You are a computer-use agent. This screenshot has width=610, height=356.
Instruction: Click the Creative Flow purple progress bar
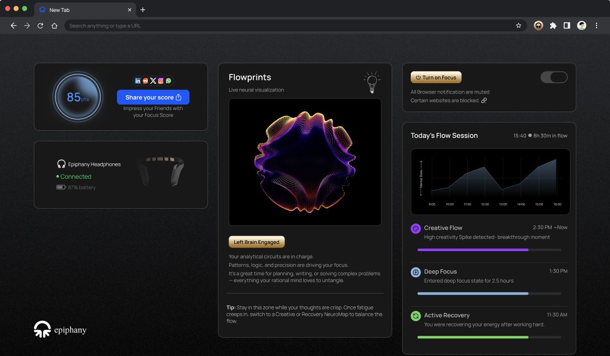[489, 250]
